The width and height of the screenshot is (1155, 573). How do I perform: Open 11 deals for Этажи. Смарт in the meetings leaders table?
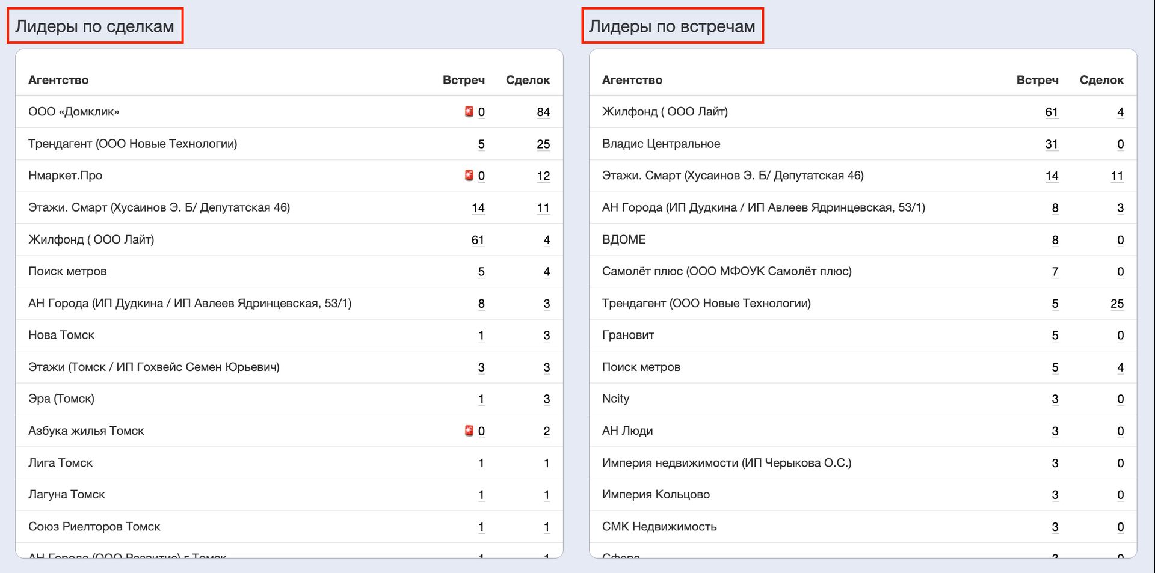pyautogui.click(x=1117, y=176)
